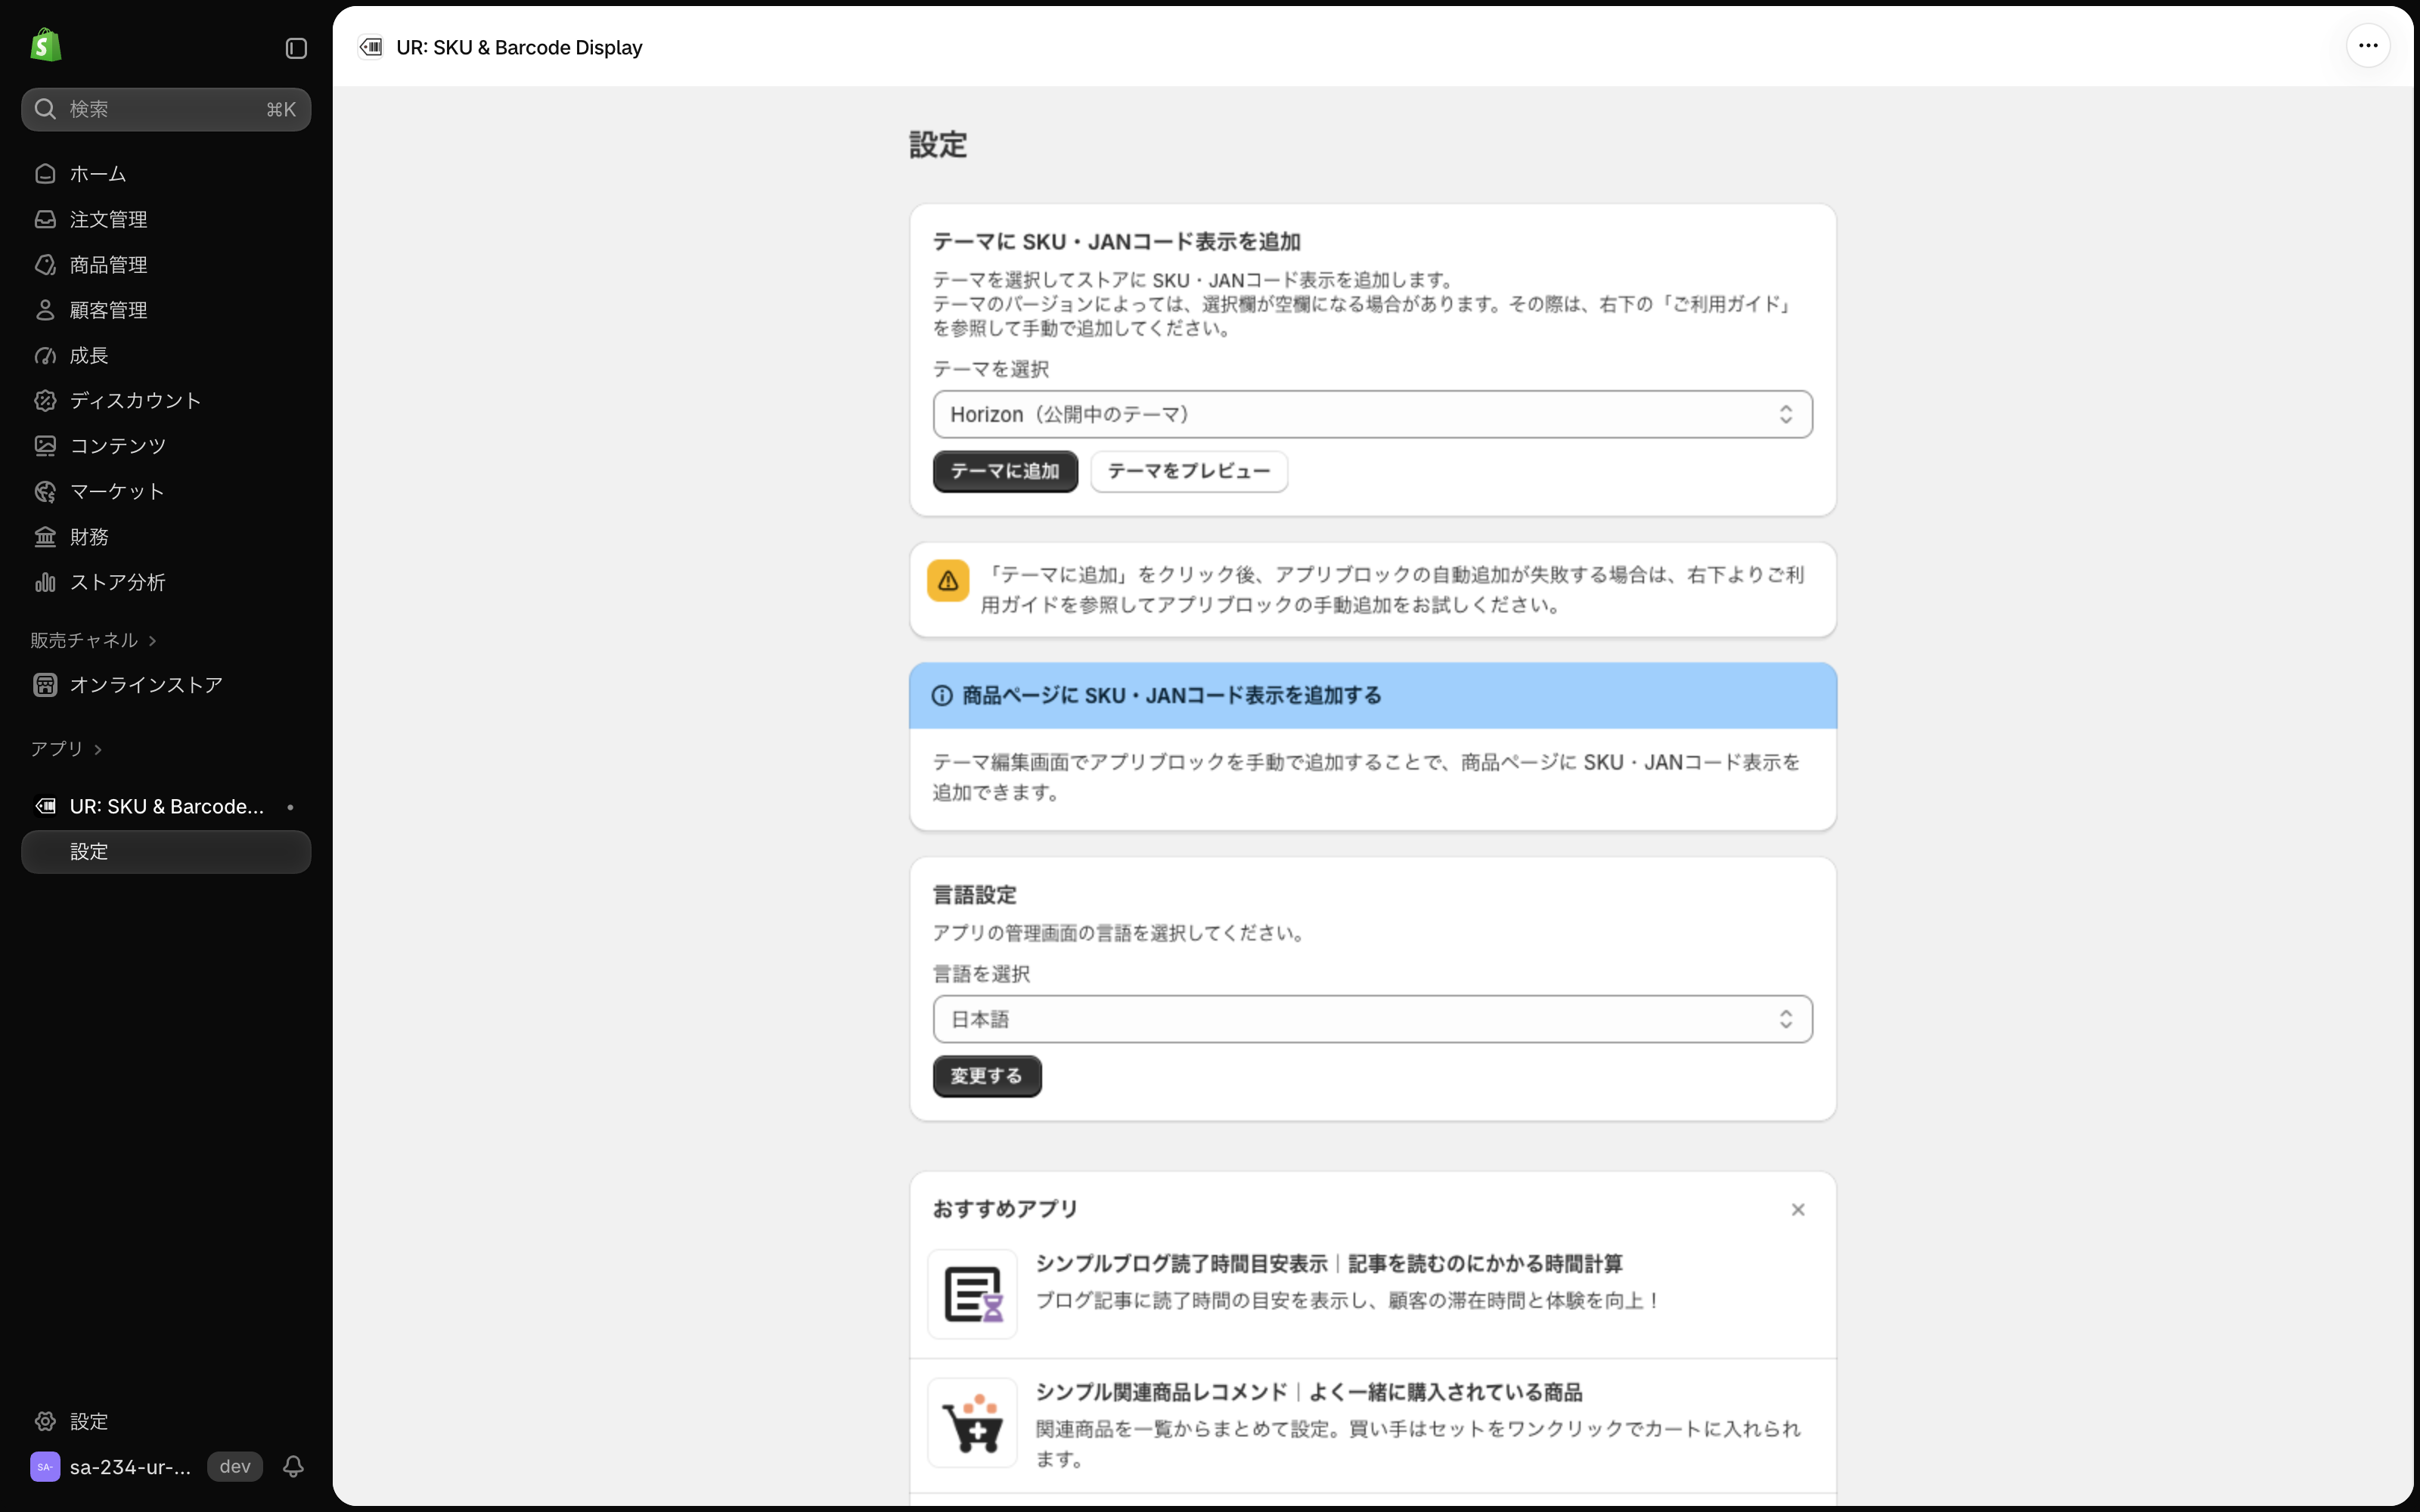Open シンプルブログ読了時間目安表示 app link
2420x1512 pixels.
click(1329, 1264)
